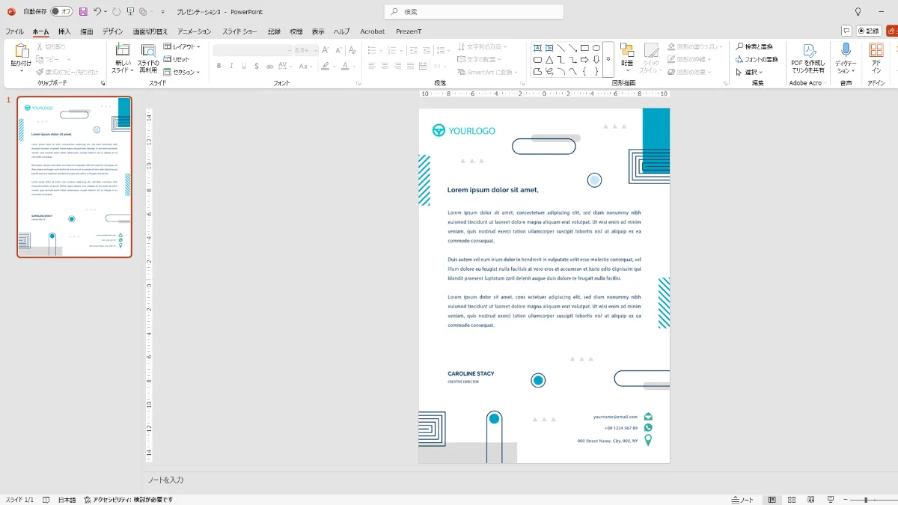Switch to slide sorter view in status bar
This screenshot has height=505, width=898.
(792, 500)
